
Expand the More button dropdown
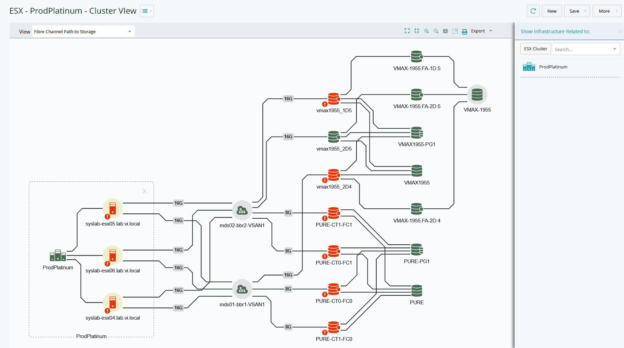[x=616, y=11]
